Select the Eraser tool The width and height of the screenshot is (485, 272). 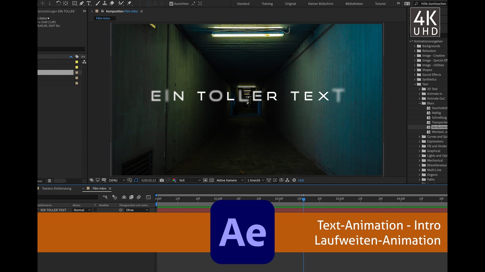click(112, 3)
